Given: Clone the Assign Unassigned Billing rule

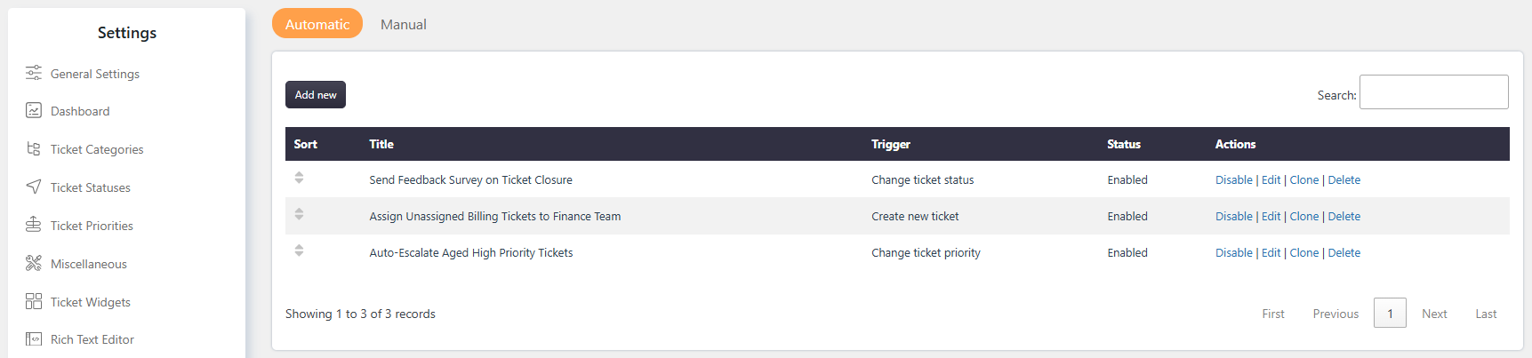Looking at the screenshot, I should tap(1303, 216).
